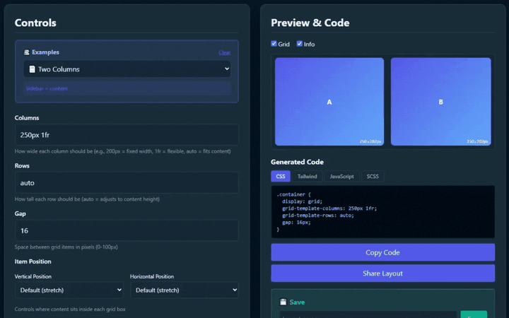Click the books icon beside Examples
The width and height of the screenshot is (509, 318).
point(27,52)
